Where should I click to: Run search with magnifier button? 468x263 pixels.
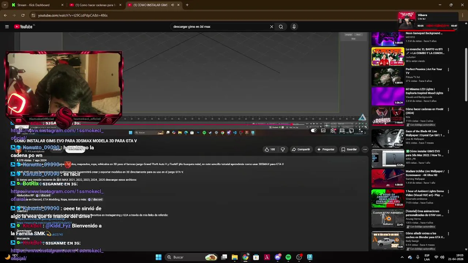click(281, 27)
